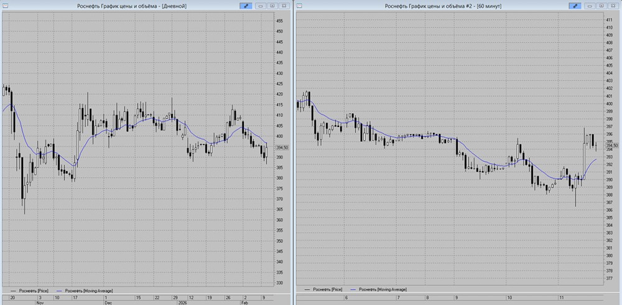Minimize the 60-minute chart window

(590, 6)
